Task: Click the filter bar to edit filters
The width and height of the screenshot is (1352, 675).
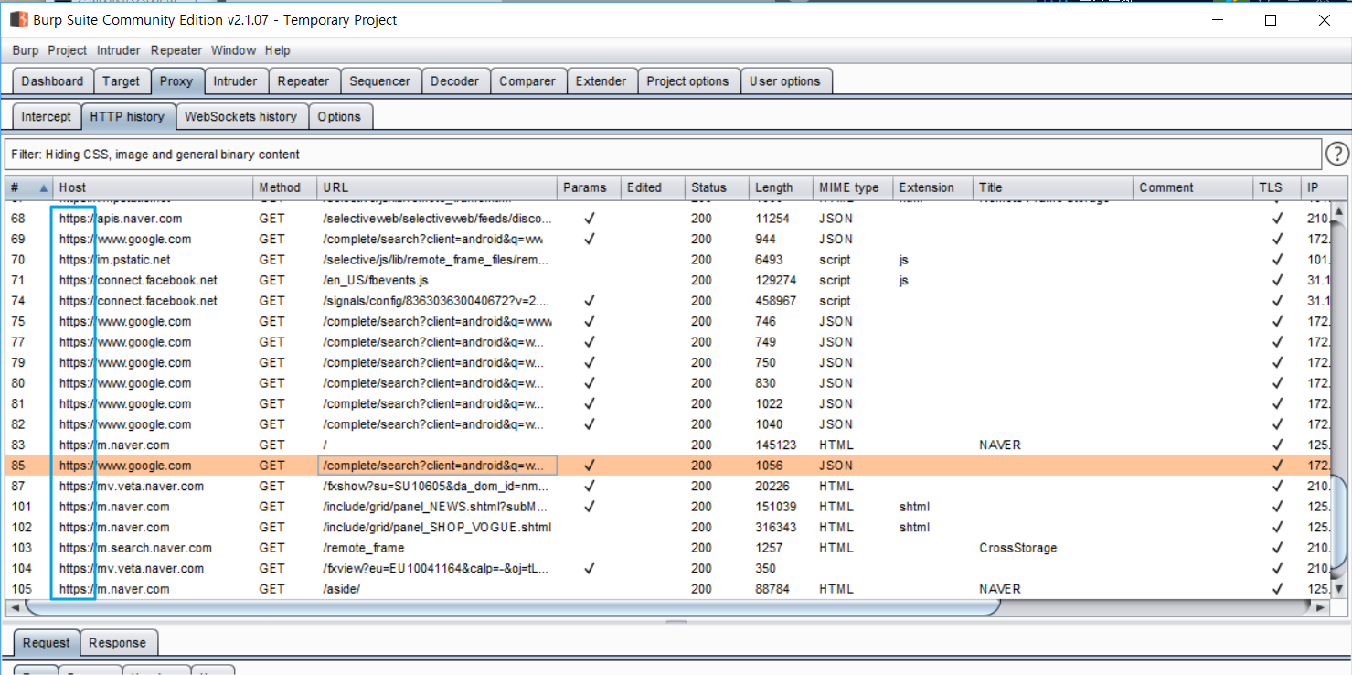Action: coord(663,154)
